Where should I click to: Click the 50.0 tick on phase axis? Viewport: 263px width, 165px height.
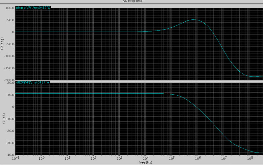tap(11, 20)
